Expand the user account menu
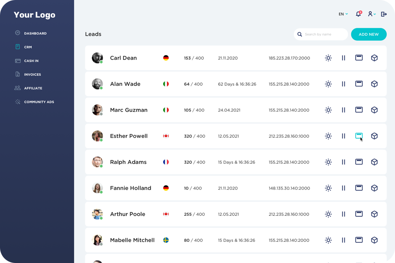The height and width of the screenshot is (263, 395). click(x=372, y=14)
